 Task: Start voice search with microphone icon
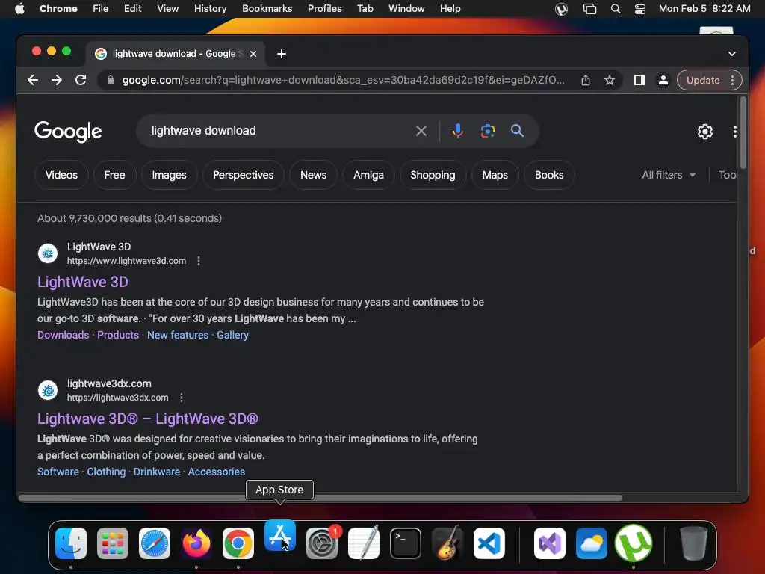tap(458, 131)
